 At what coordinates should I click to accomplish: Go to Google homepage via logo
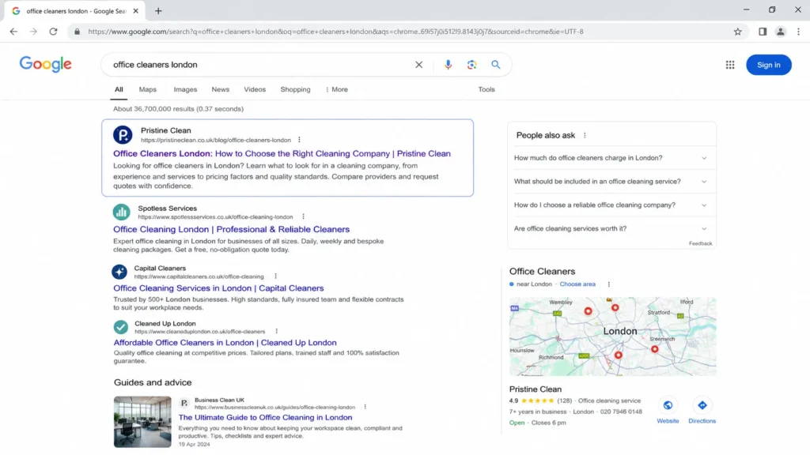click(x=45, y=65)
